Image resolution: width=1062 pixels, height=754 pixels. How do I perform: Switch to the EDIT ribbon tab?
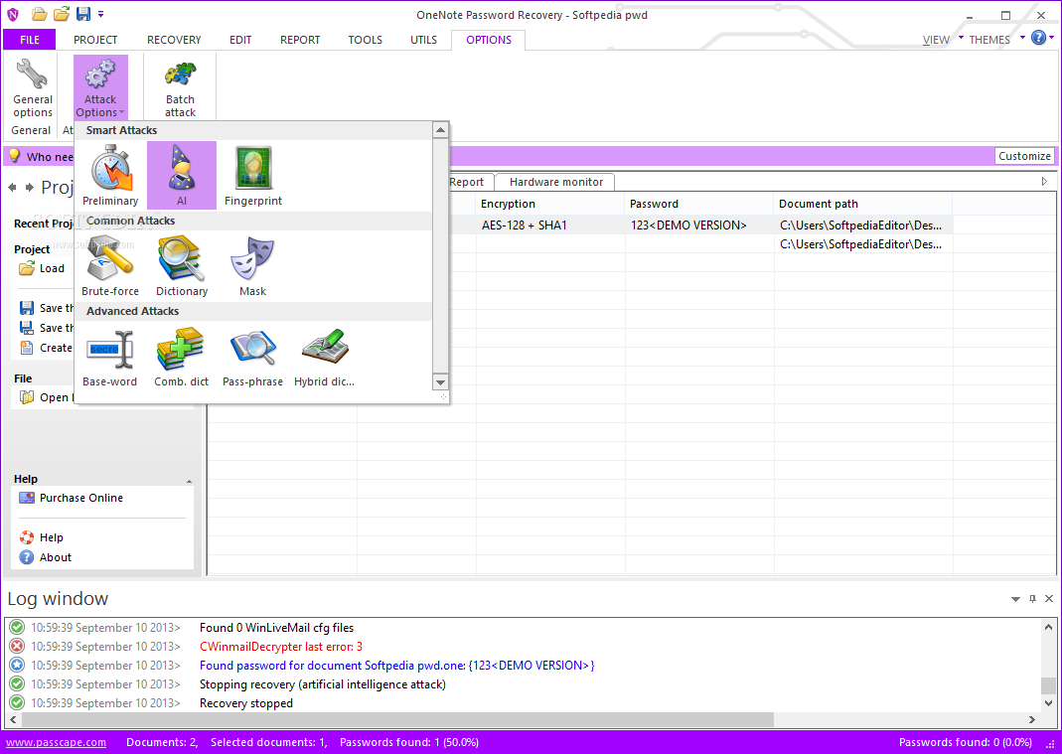click(240, 40)
